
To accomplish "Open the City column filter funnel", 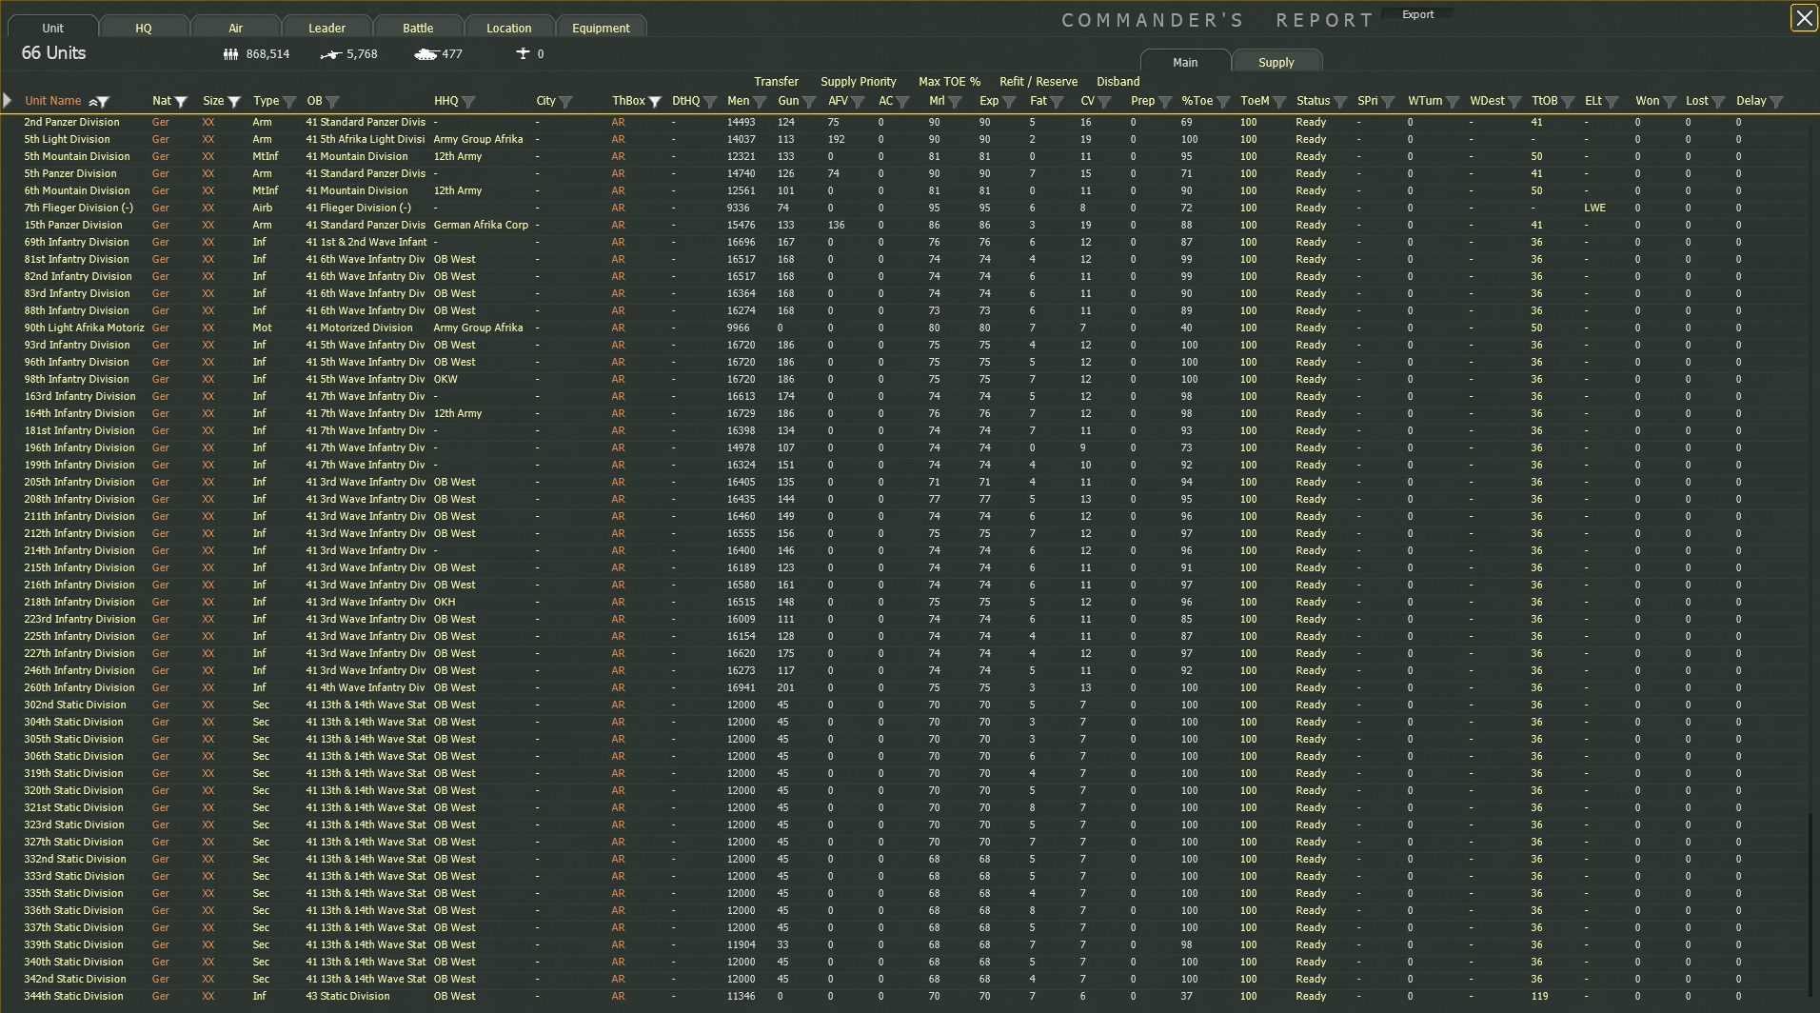I will point(565,102).
